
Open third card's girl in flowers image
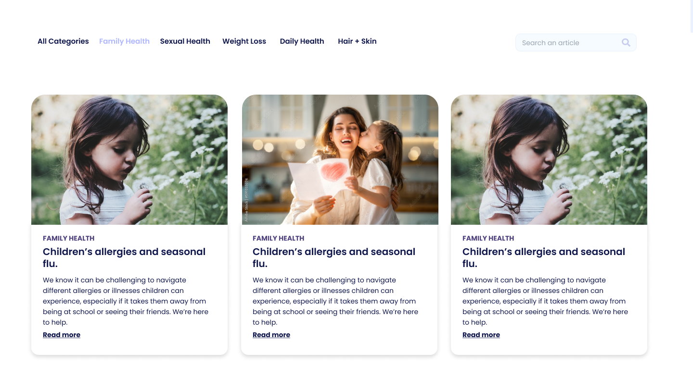[x=549, y=159]
